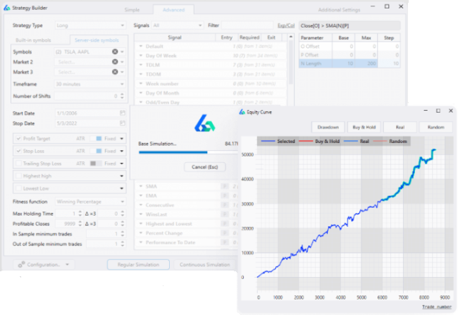Click the Exp/Col link
The width and height of the screenshot is (458, 315).
[x=286, y=25]
